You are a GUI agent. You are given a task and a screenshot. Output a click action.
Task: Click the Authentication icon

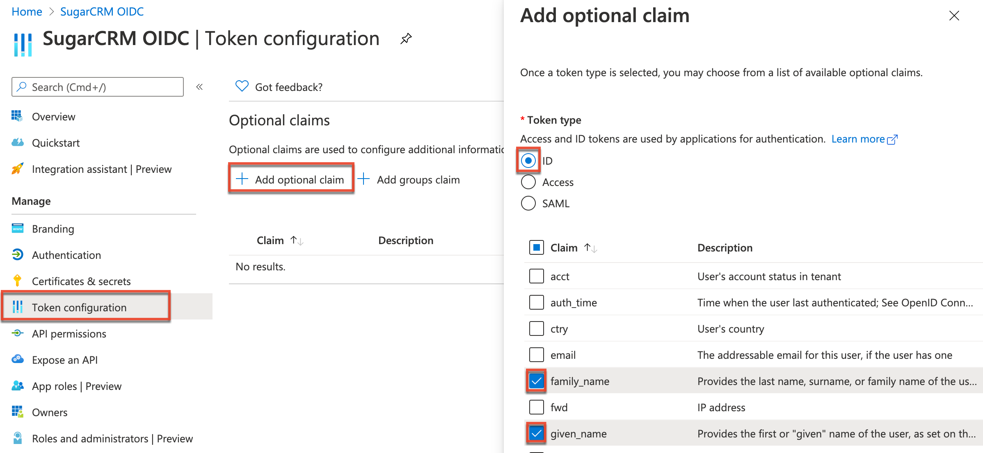(17, 255)
